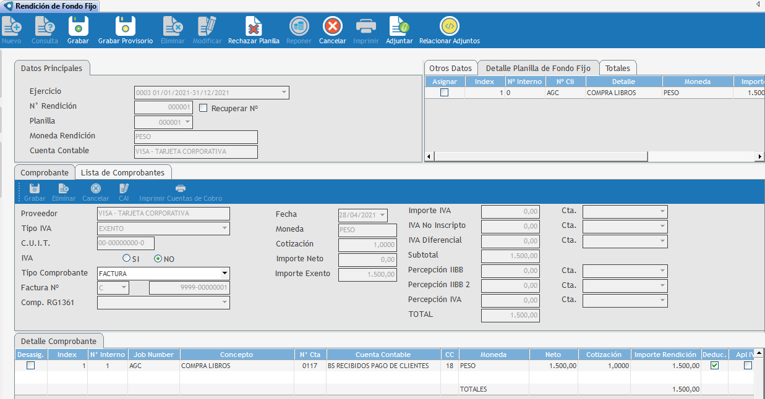Click the Grabar Provisorio toolbar icon
The width and height of the screenshot is (765, 399).
click(x=126, y=27)
